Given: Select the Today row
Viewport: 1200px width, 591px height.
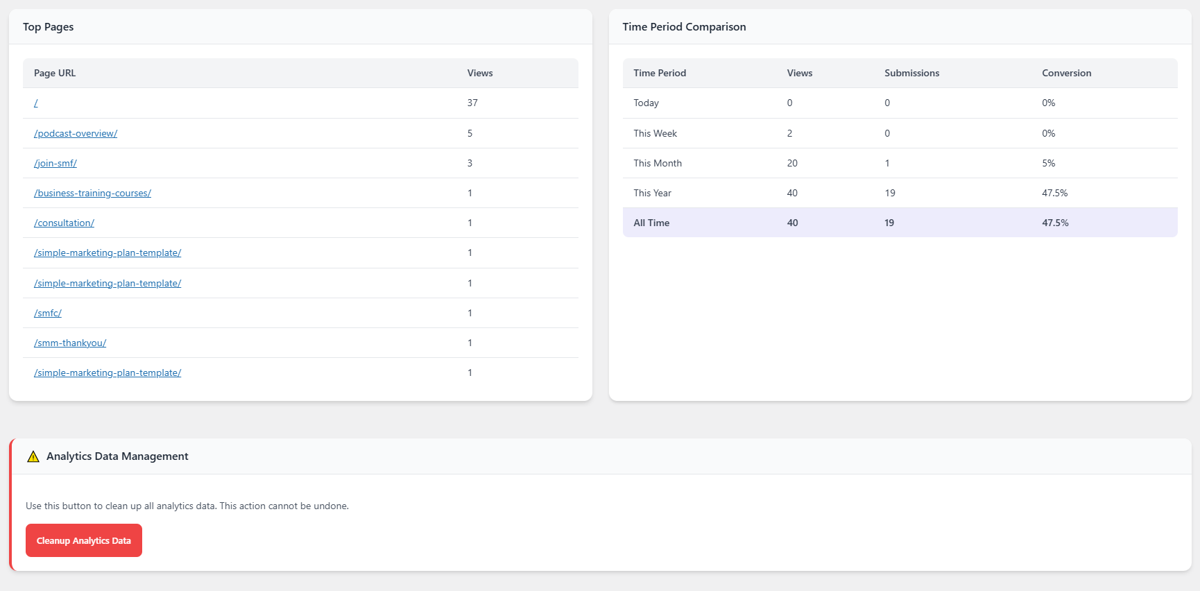Looking at the screenshot, I should pos(900,103).
